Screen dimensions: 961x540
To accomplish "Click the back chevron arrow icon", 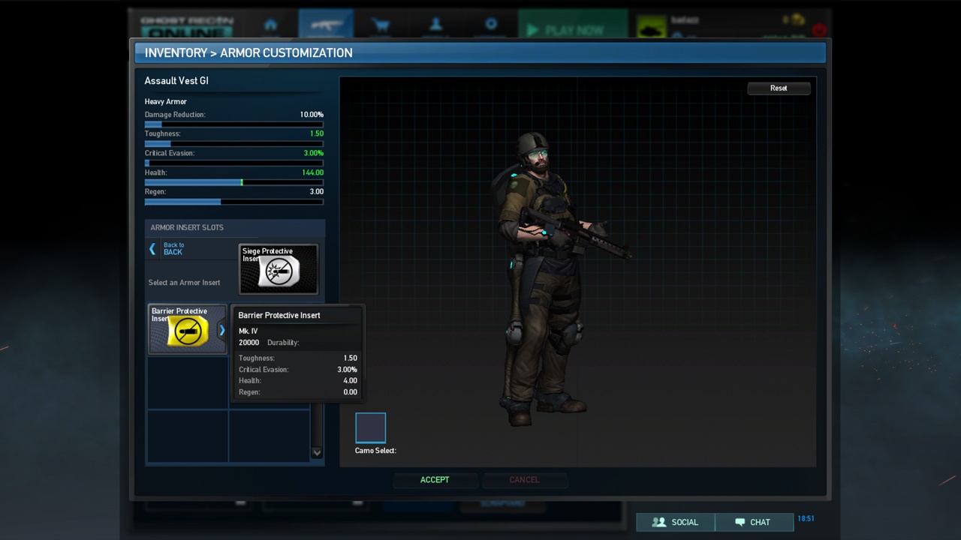I will 152,249.
